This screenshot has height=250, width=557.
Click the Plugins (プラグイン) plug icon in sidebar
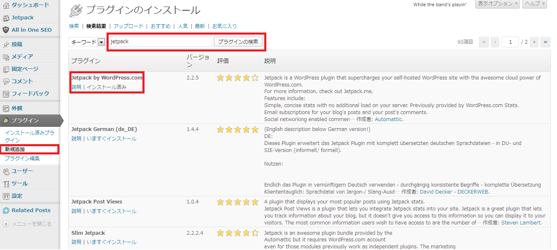pyautogui.click(x=6, y=121)
